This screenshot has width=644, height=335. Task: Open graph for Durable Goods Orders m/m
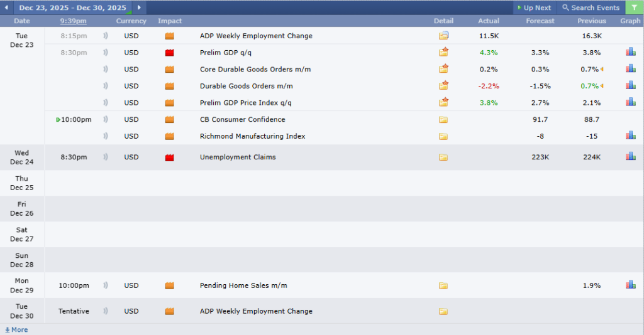pyautogui.click(x=630, y=86)
